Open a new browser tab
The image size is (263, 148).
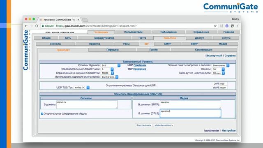[85, 20]
